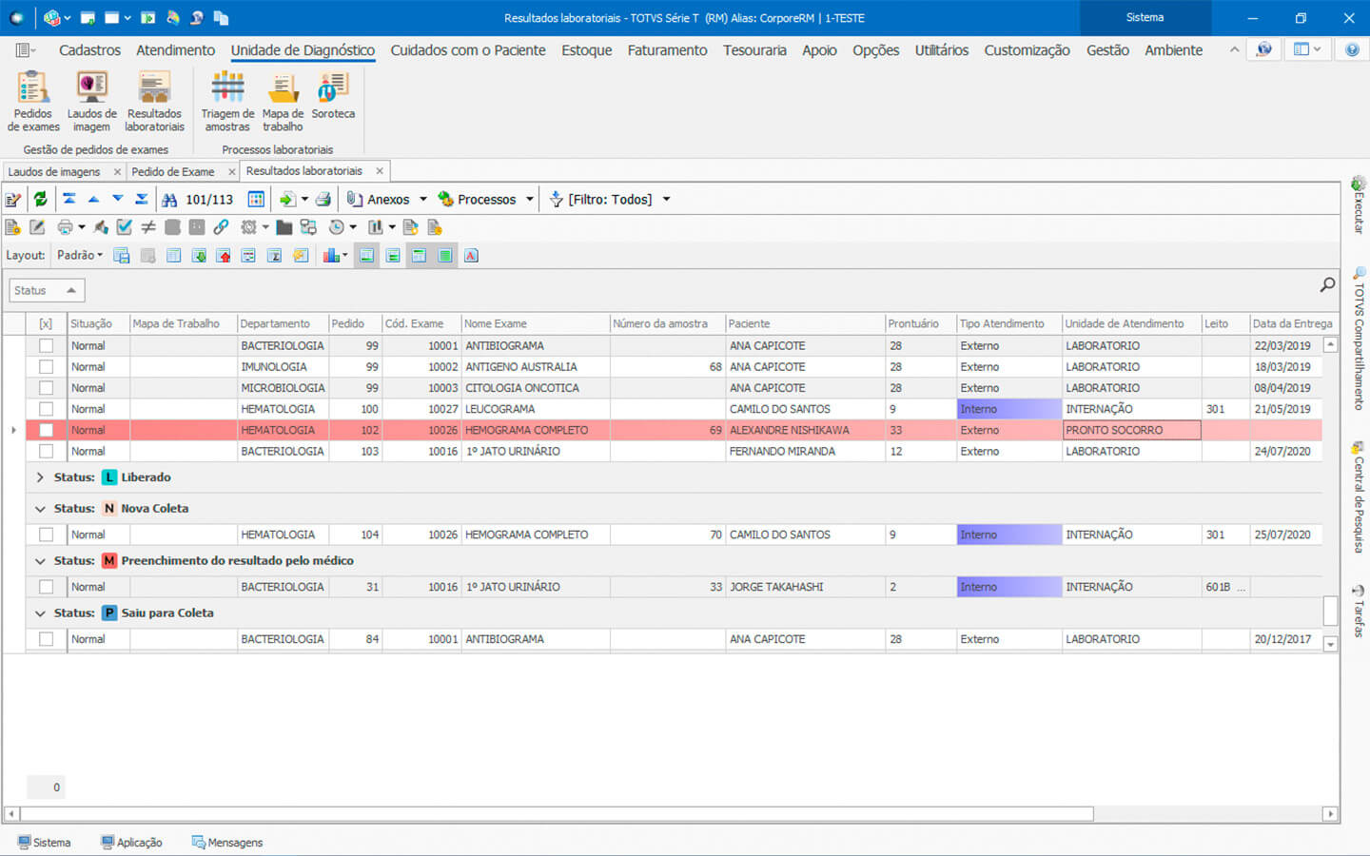The height and width of the screenshot is (856, 1370).
Task: Expand the Status Liberado group
Action: (x=40, y=477)
